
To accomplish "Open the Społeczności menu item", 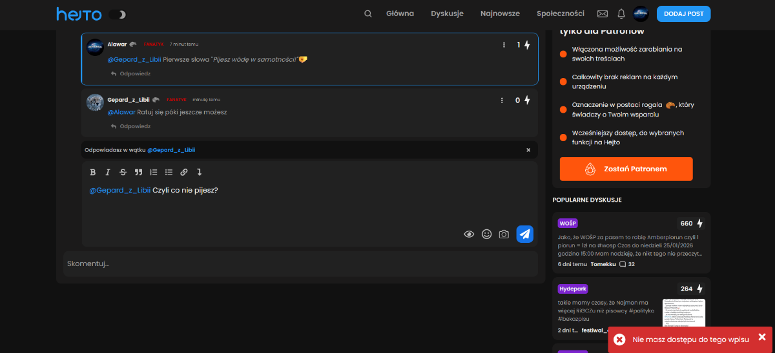I will [x=560, y=14].
